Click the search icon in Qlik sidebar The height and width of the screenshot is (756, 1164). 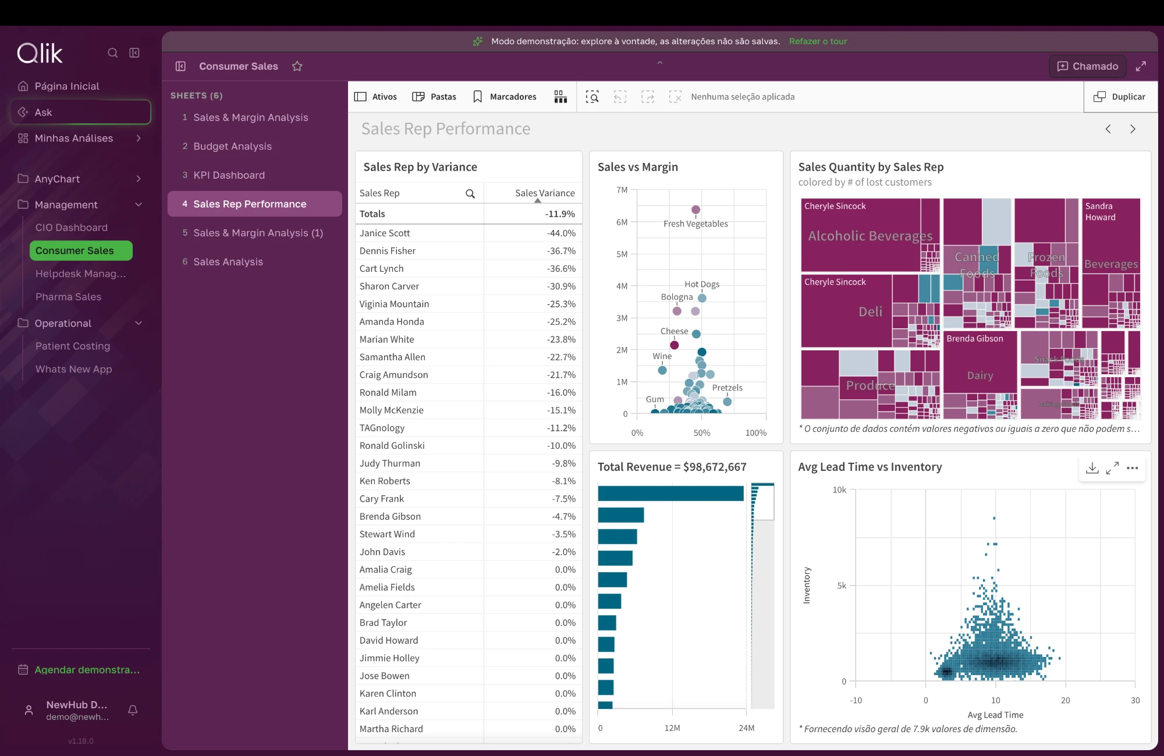113,53
